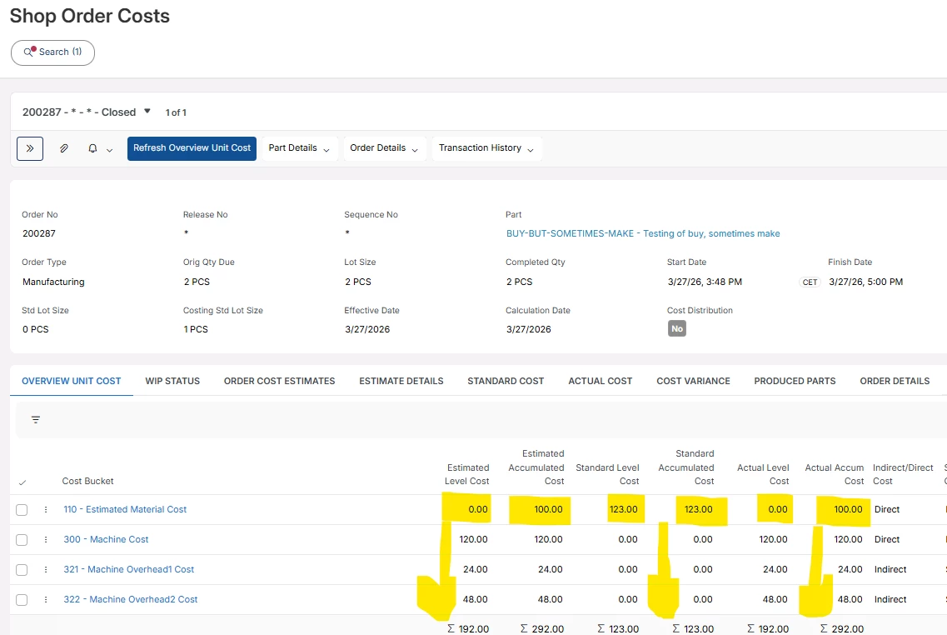Viewport: 947px width, 635px height.
Task: Select checkbox for 110 - Estimated Material Cost
Action: point(22,510)
